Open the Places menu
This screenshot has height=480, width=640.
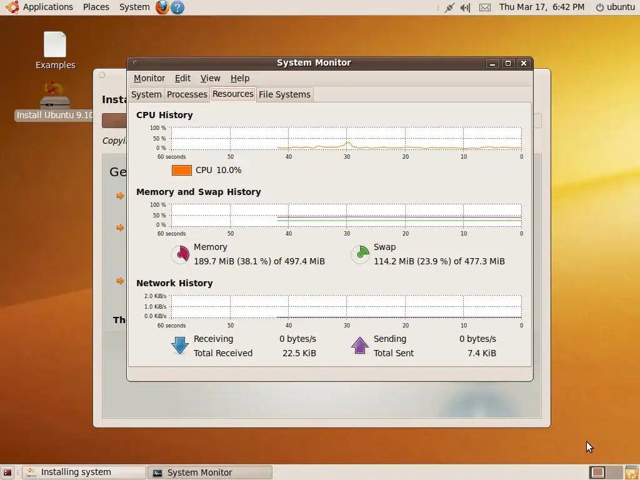[x=96, y=7]
